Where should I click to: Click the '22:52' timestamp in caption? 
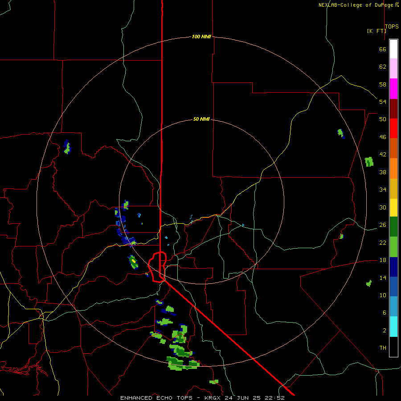275,398
